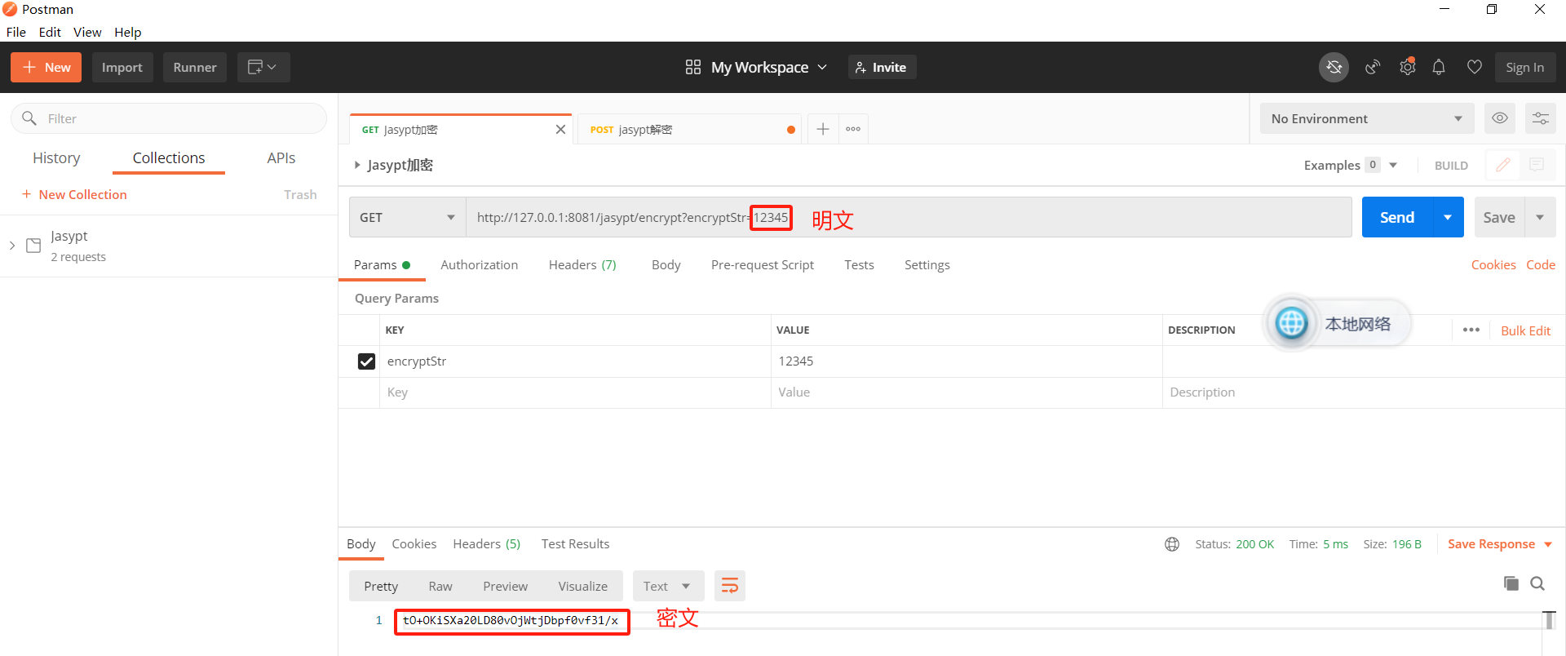Open manage environments sliders icon
The width and height of the screenshot is (1566, 656).
pos(1540,118)
